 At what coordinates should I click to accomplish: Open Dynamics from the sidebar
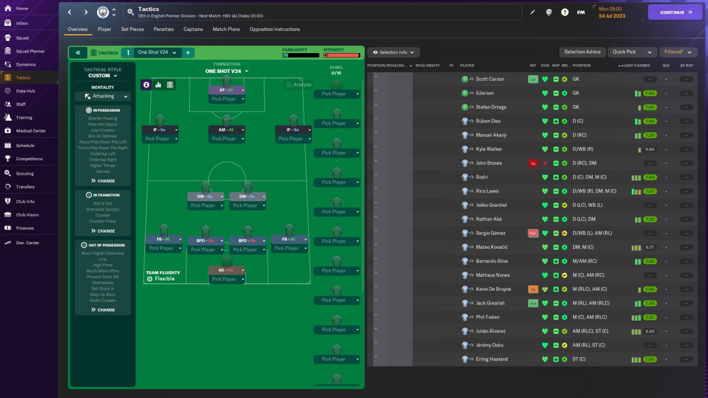point(26,65)
